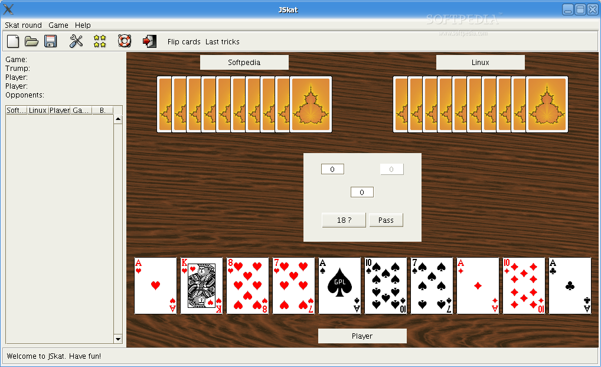Click the 'Welcome to JSkat. Have fun!' status text
The width and height of the screenshot is (601, 367).
(x=54, y=356)
